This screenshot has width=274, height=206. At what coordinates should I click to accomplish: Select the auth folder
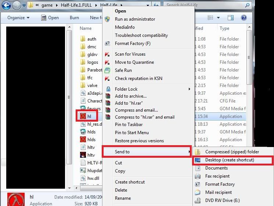[88, 39]
